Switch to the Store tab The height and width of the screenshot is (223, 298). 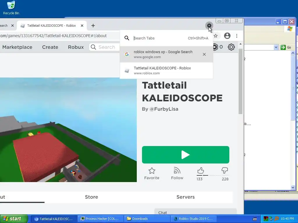(91, 197)
